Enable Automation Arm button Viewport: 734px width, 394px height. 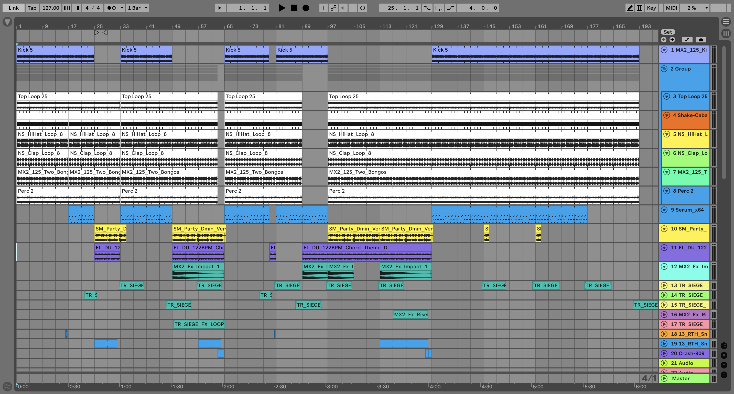333,8
